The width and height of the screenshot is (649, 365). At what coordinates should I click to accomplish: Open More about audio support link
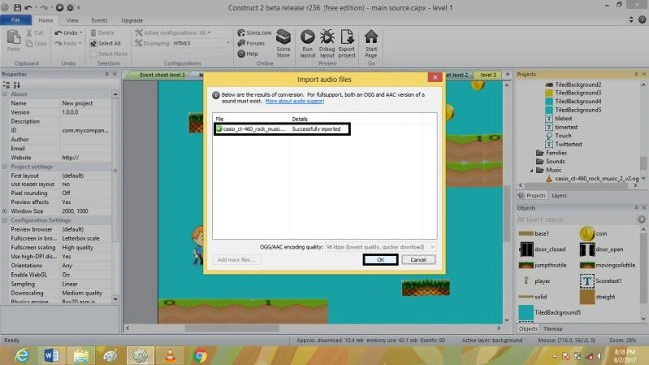click(x=295, y=101)
